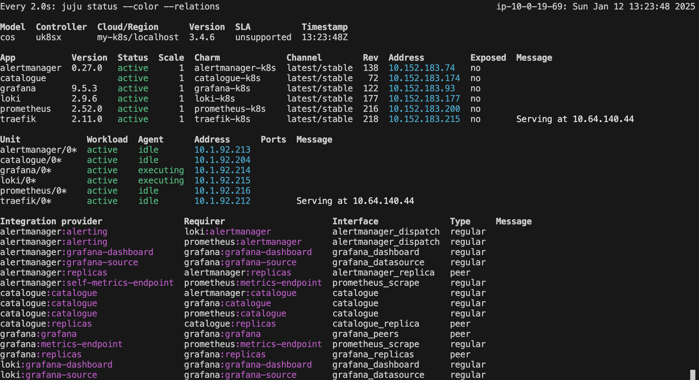Click requirer 'grafana:catalogue'

click(x=228, y=303)
